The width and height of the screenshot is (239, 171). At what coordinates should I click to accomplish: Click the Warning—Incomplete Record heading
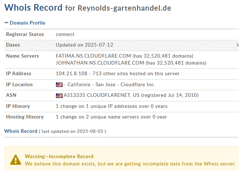(x=59, y=156)
